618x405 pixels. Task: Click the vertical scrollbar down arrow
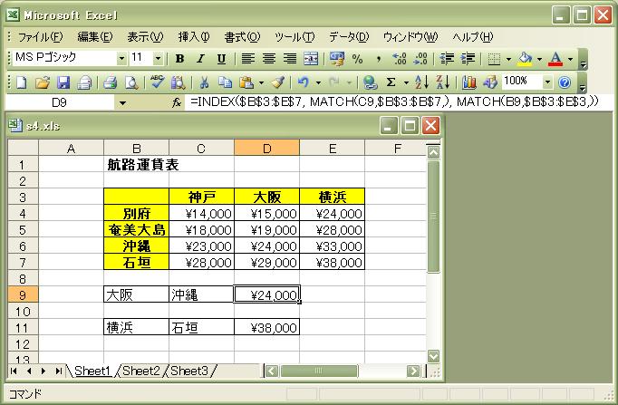(433, 357)
